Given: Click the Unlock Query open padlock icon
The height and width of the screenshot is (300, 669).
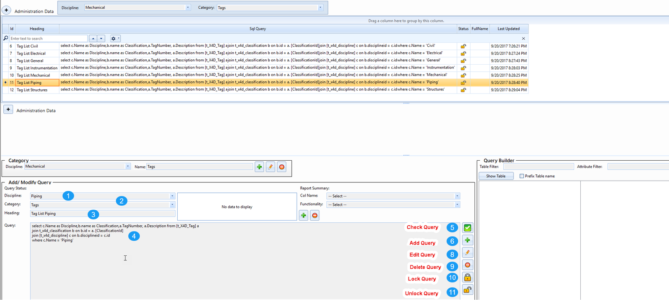Looking at the screenshot, I should coord(467,290).
